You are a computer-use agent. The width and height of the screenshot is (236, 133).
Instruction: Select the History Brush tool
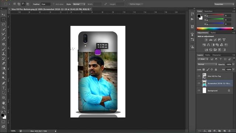pyautogui.click(x=3, y=58)
